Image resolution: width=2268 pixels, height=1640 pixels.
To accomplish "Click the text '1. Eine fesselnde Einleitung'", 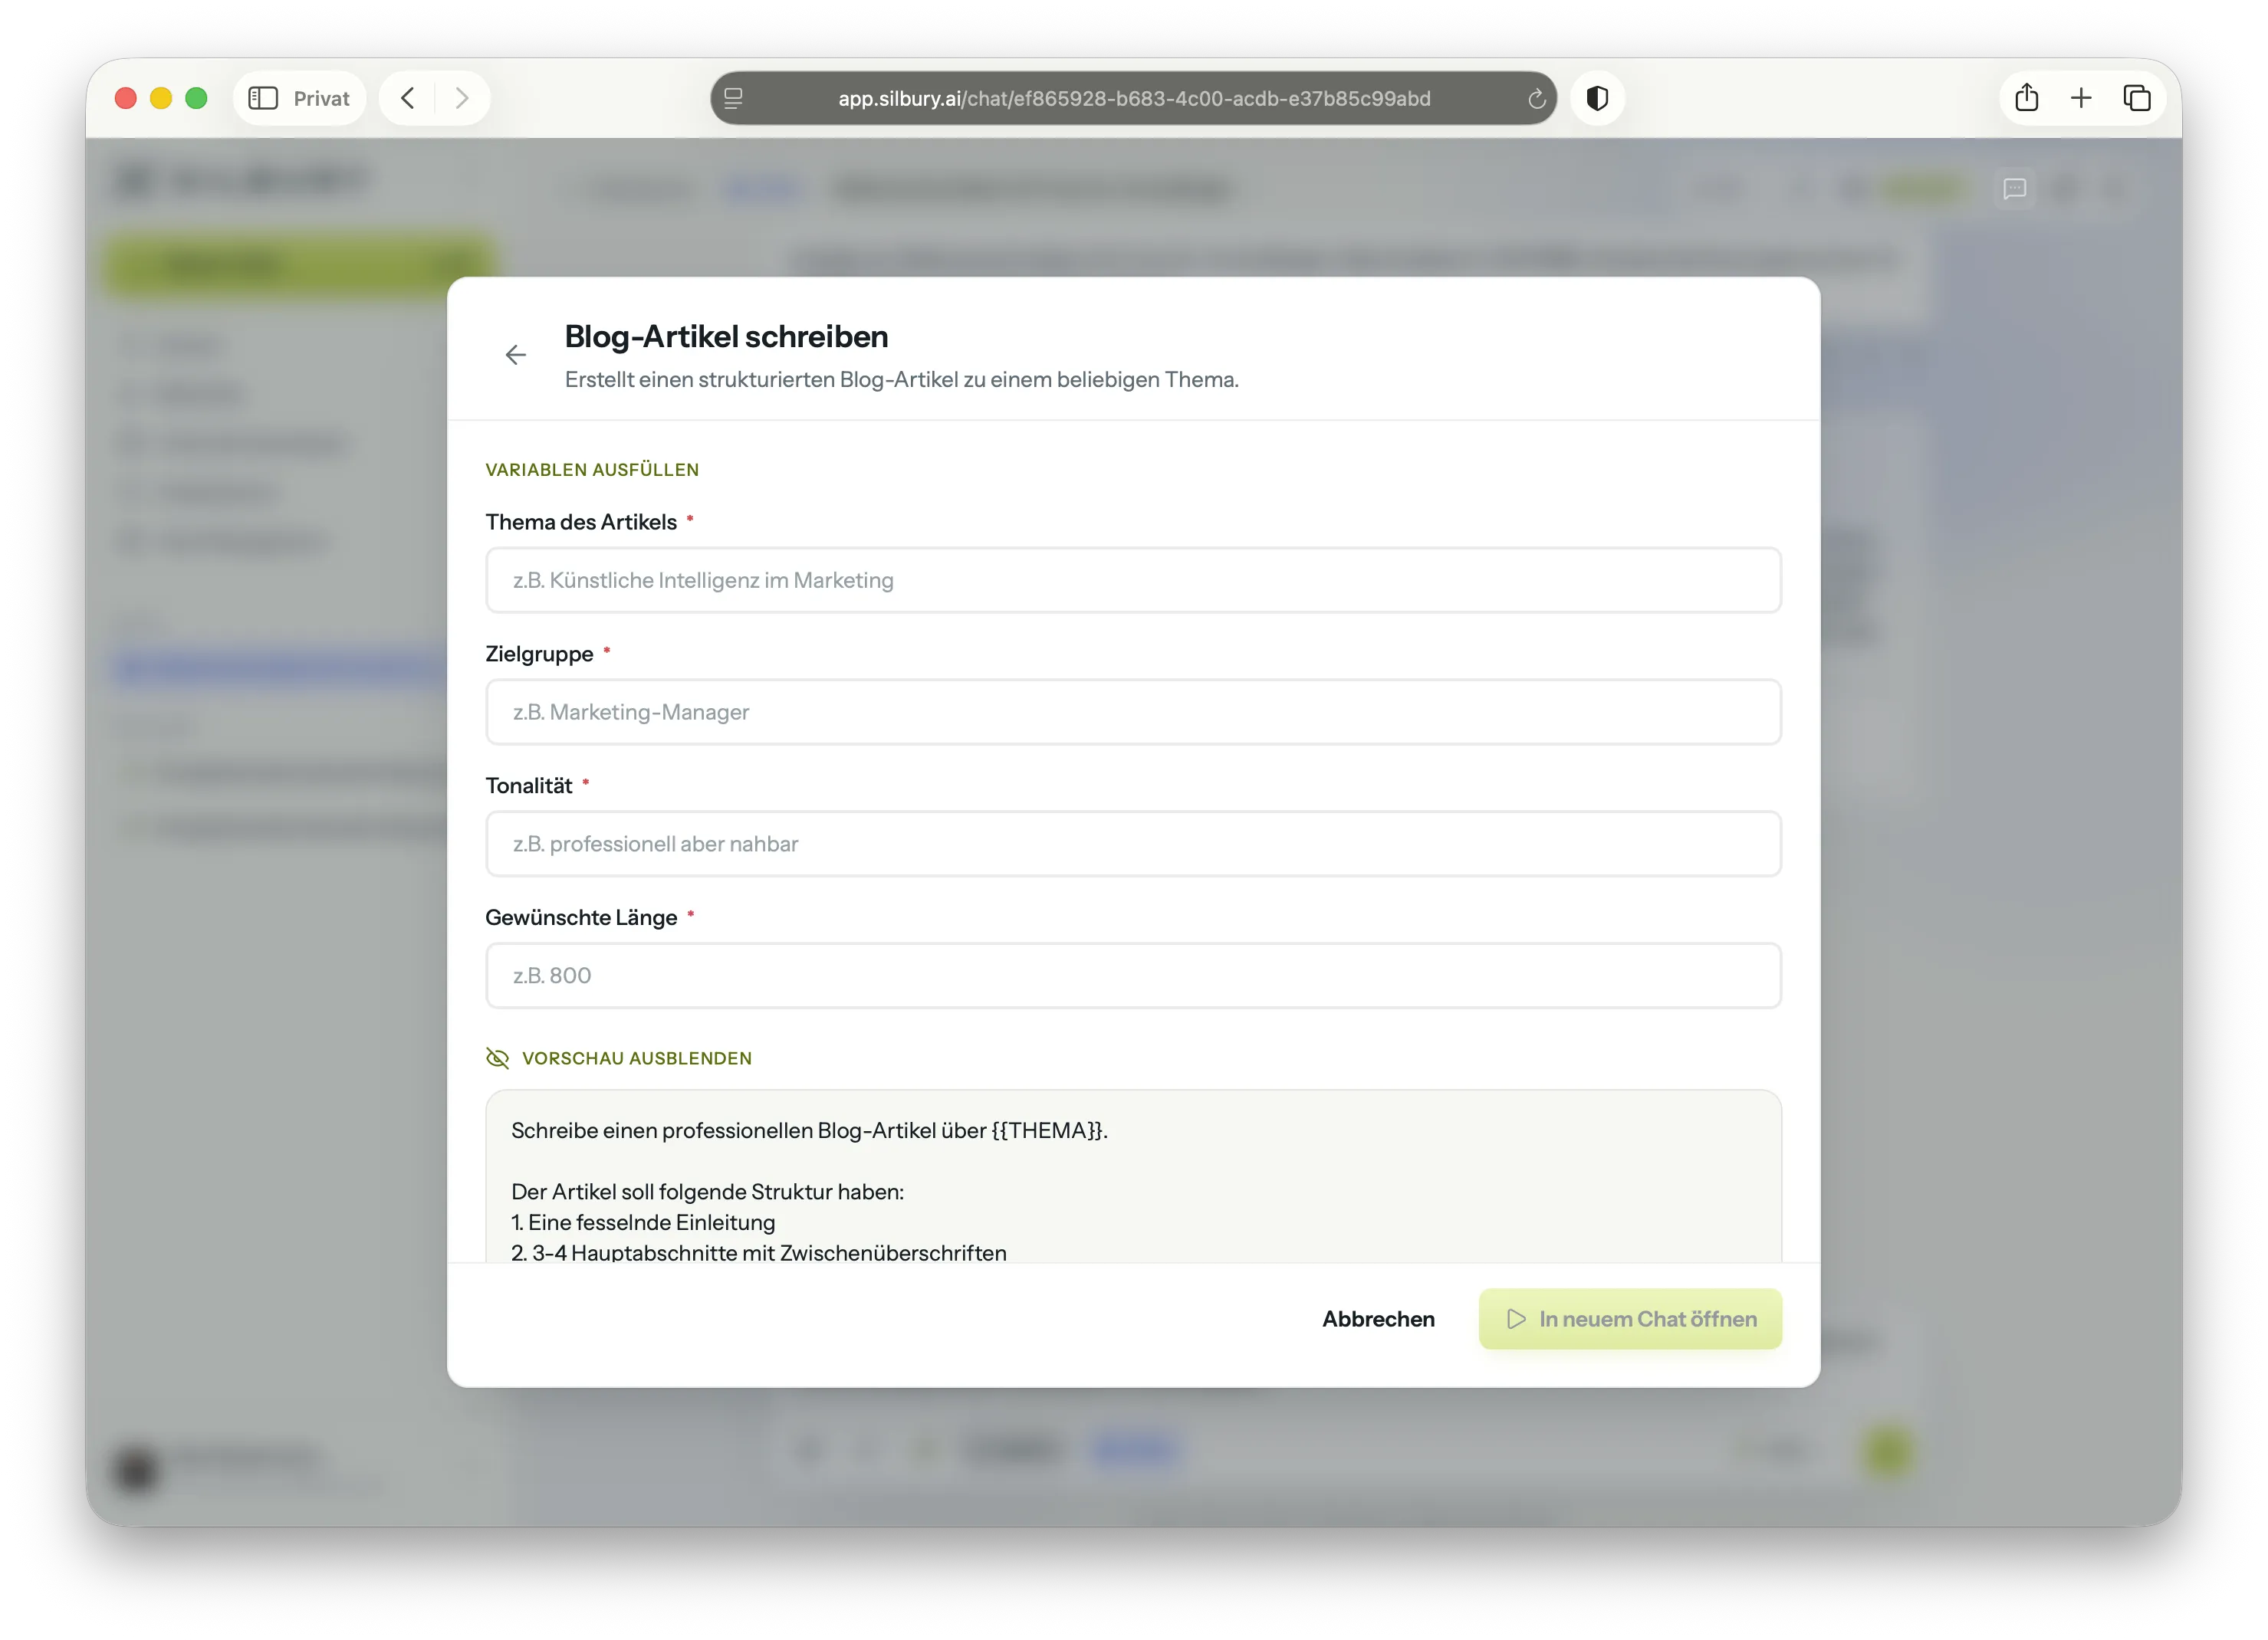I will [x=643, y=1222].
